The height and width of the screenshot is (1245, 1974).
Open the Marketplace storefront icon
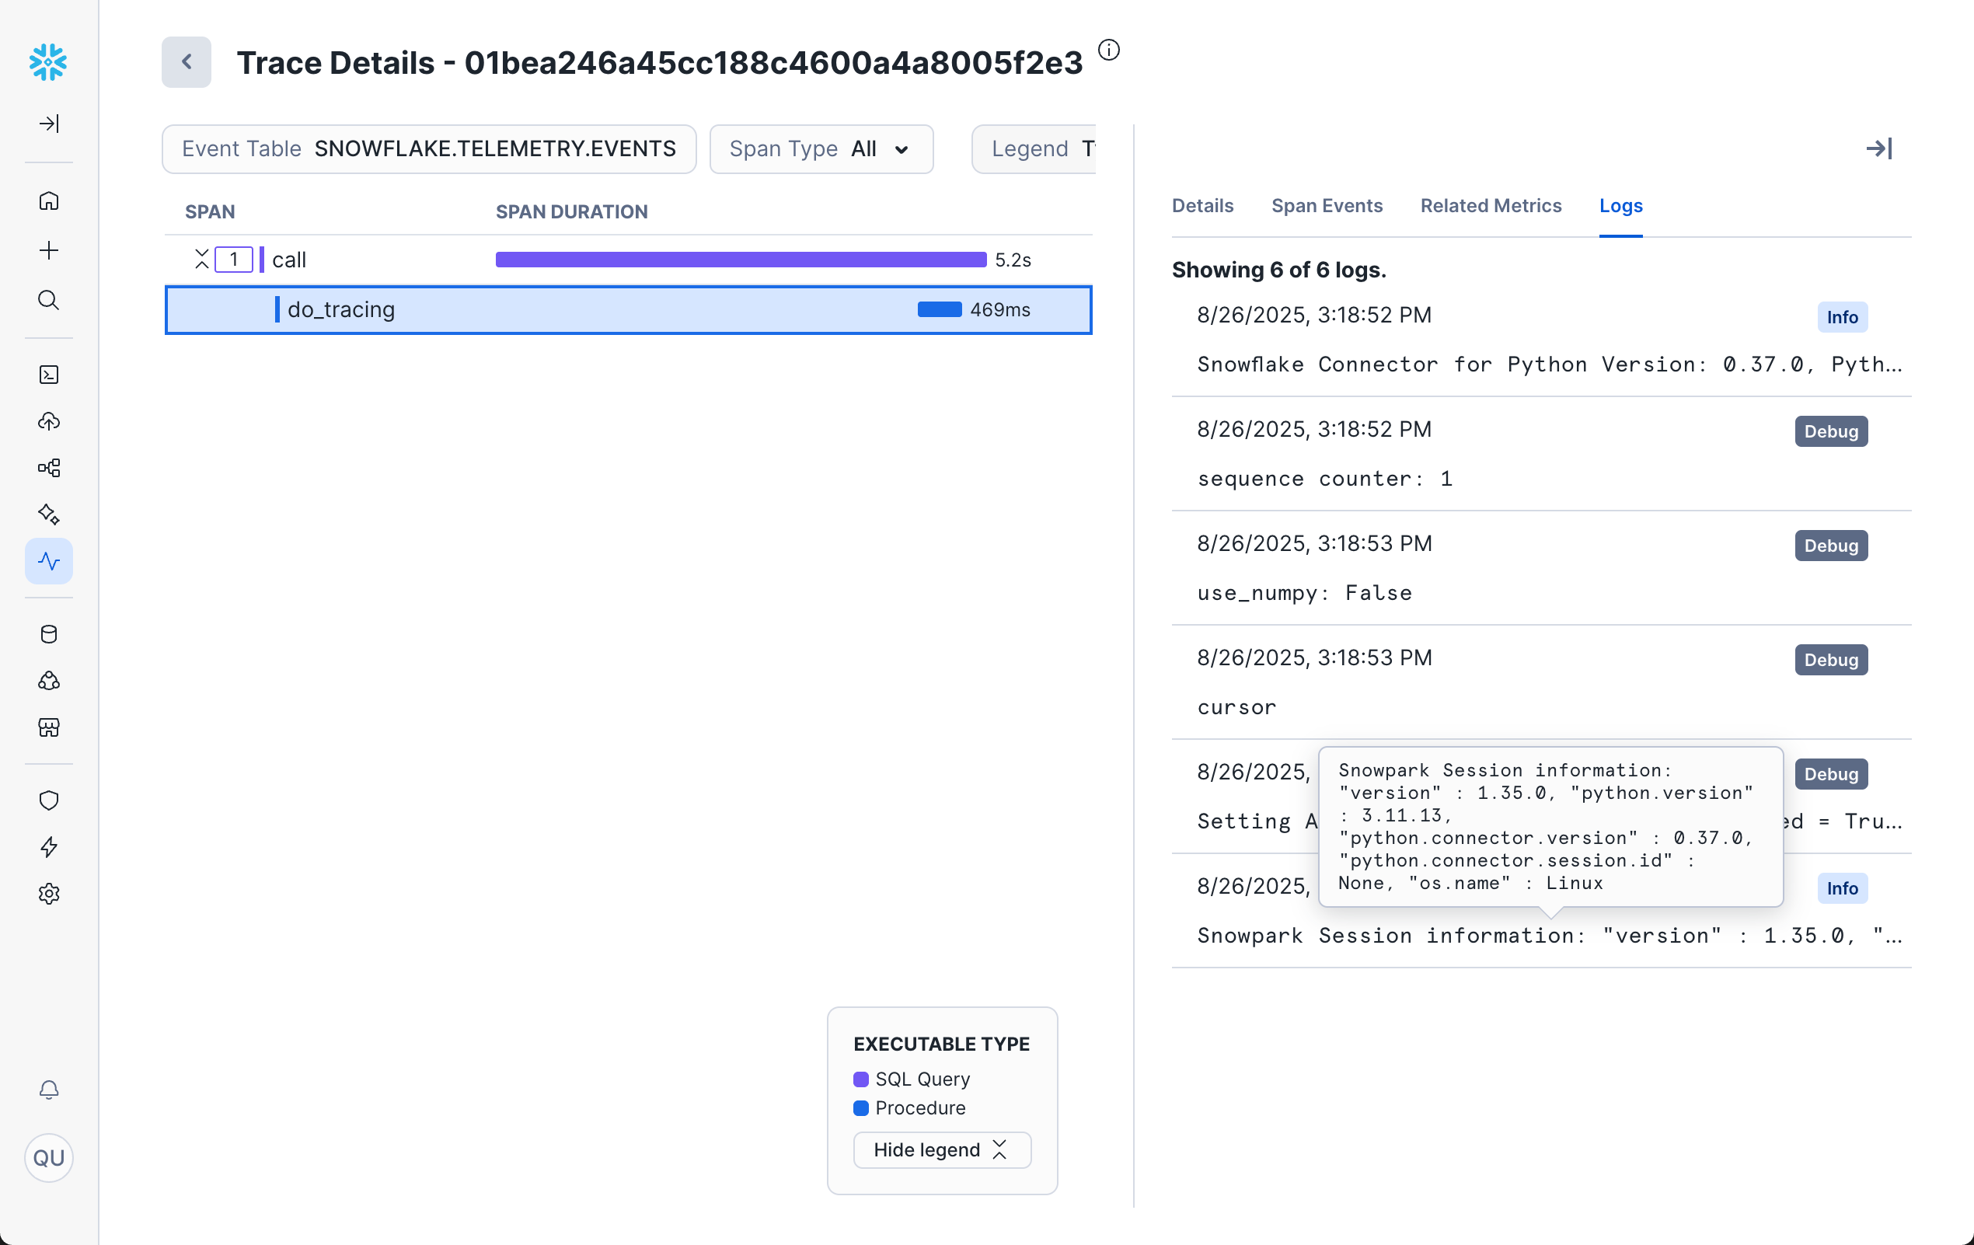click(x=48, y=728)
